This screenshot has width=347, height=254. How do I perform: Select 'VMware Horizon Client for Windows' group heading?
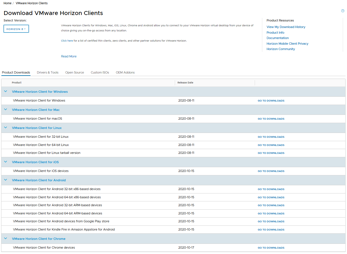tap(40, 92)
